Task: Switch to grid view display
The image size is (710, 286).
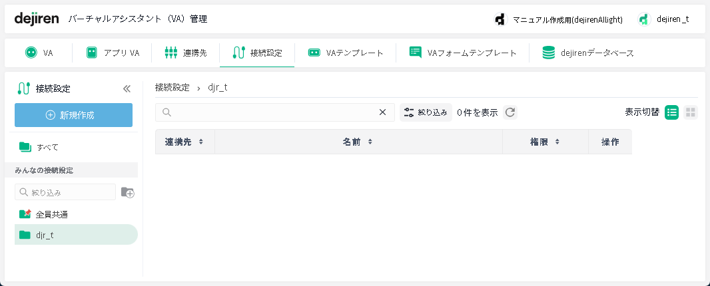Action: click(691, 112)
